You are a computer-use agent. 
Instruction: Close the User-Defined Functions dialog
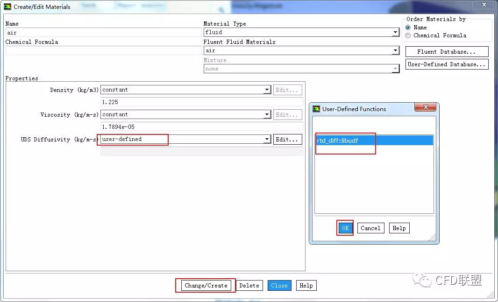point(425,107)
